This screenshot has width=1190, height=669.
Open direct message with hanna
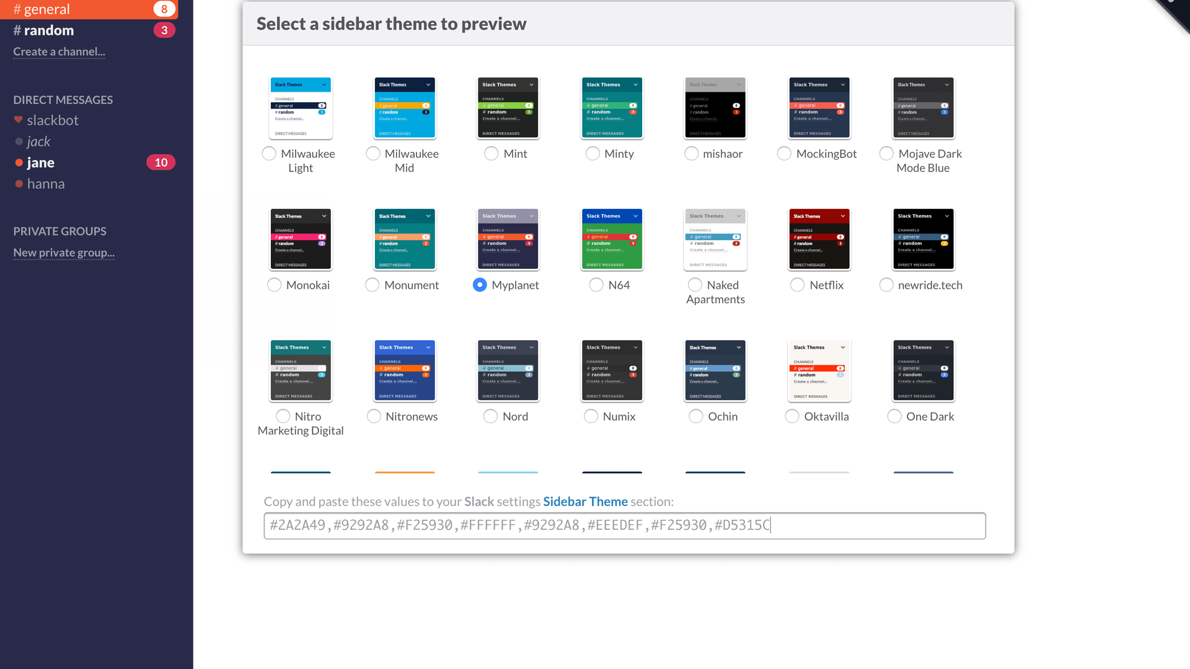click(46, 184)
